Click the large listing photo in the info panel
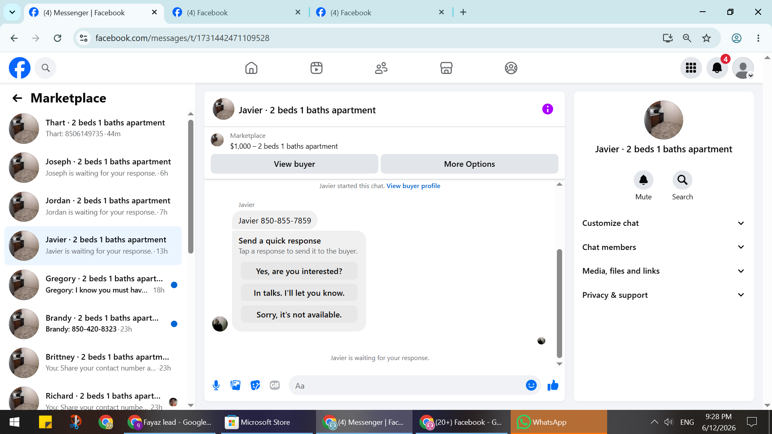Viewport: 772px width, 434px height. click(x=663, y=120)
